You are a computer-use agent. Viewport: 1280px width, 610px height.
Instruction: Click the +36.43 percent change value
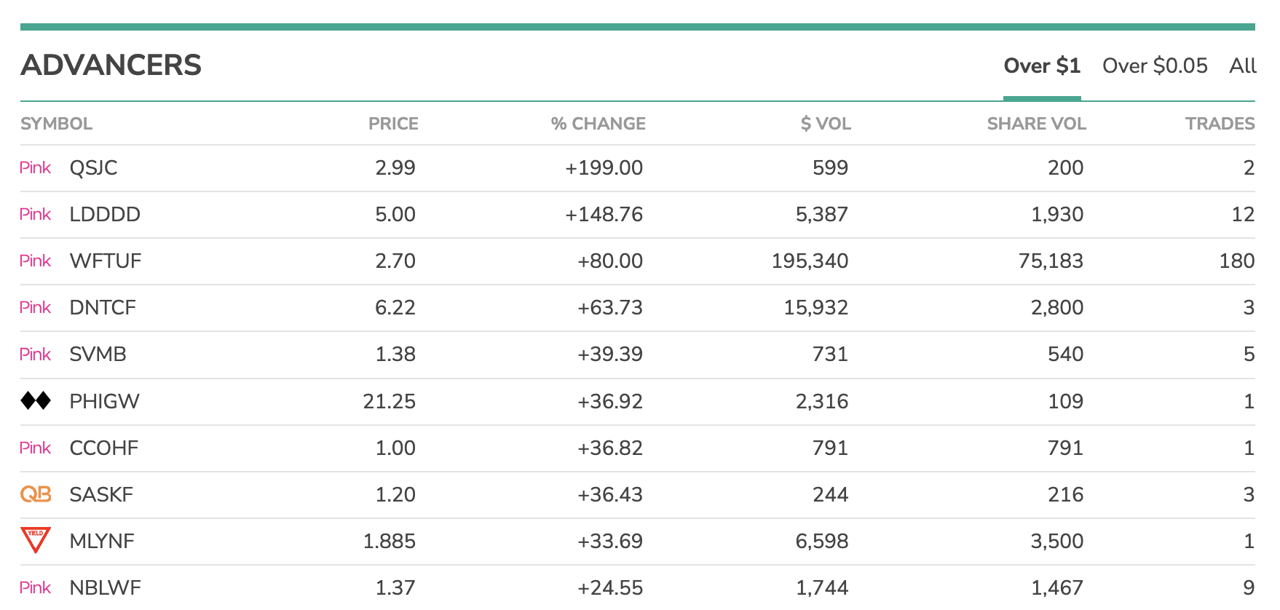(610, 494)
